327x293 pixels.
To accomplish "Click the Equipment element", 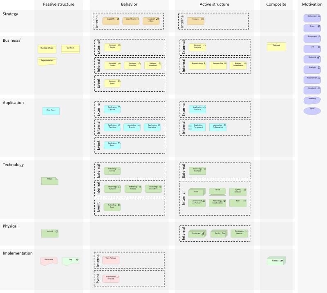I will tap(197, 234).
